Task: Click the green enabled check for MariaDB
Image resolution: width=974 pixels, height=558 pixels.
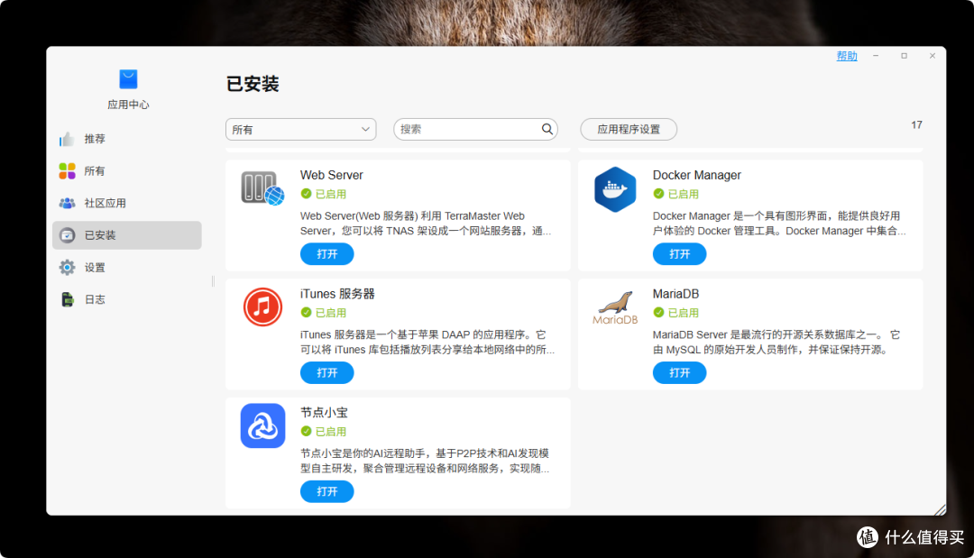Action: coord(658,312)
